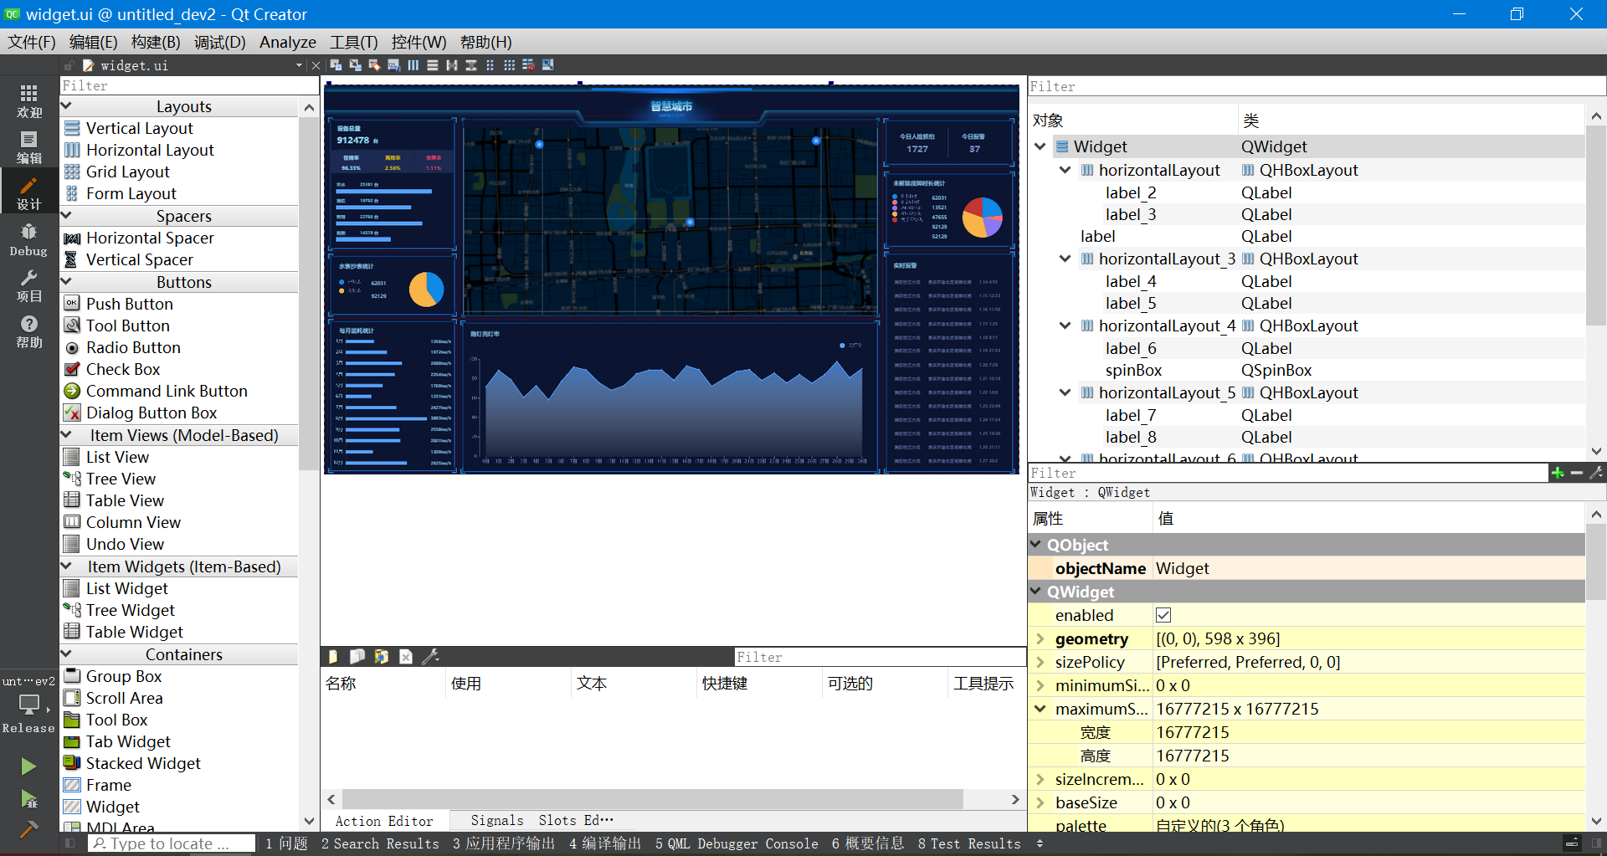The width and height of the screenshot is (1607, 856).
Task: Click the wrench configure icon in Action Editor
Action: tap(430, 657)
